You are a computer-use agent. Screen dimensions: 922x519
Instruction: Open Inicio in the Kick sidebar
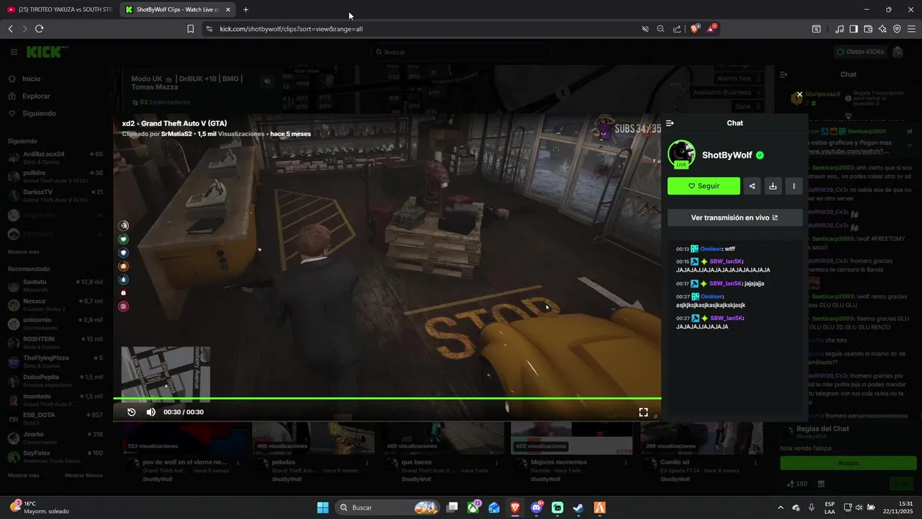(x=31, y=79)
